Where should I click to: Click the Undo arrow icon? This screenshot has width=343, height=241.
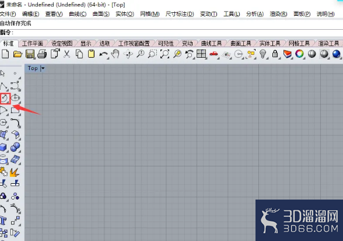(103, 54)
